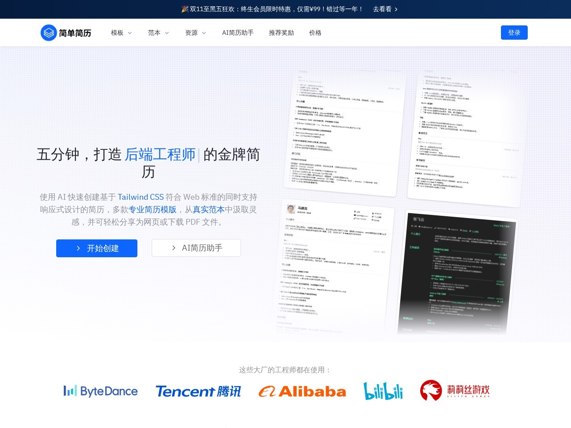Click the Tencent 腾讯 logo

[198, 391]
